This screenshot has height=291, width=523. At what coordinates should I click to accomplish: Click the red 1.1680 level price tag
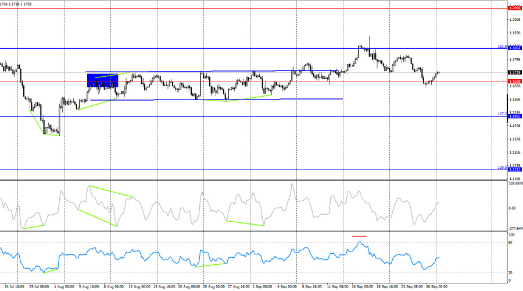tap(514, 81)
